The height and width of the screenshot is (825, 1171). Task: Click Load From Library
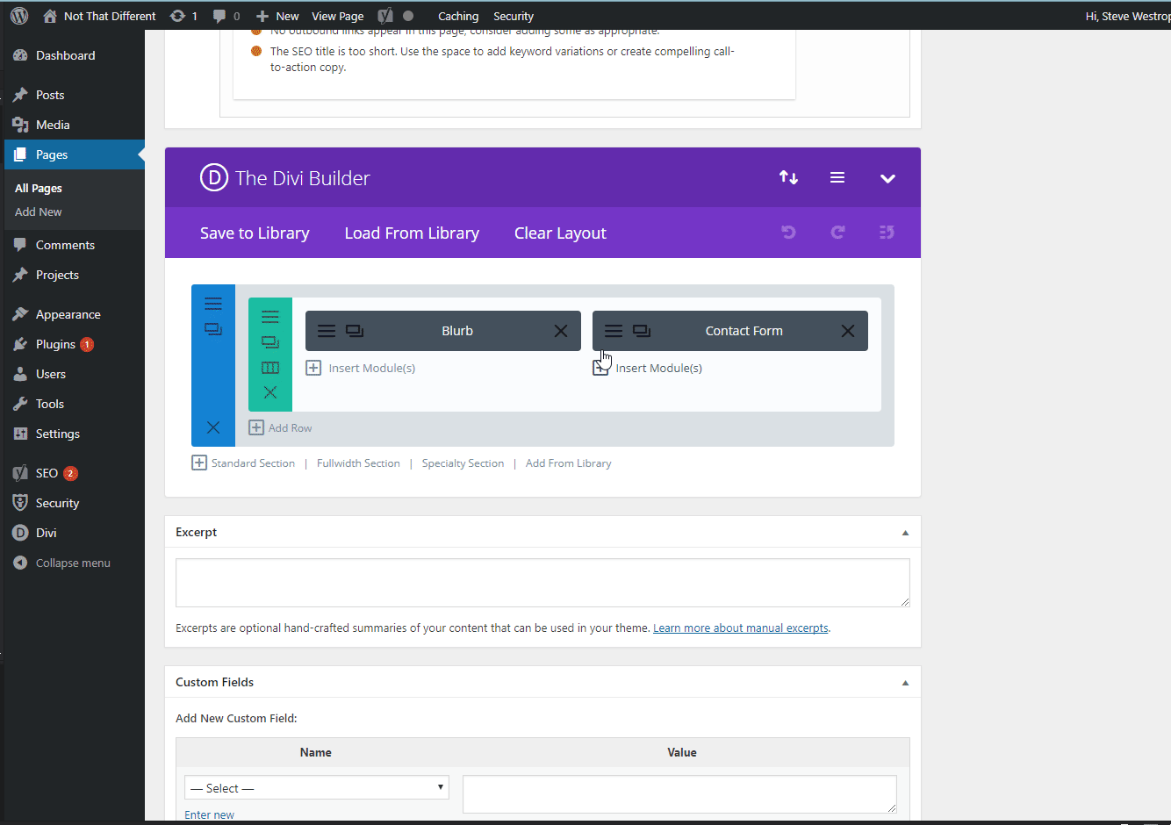(412, 233)
